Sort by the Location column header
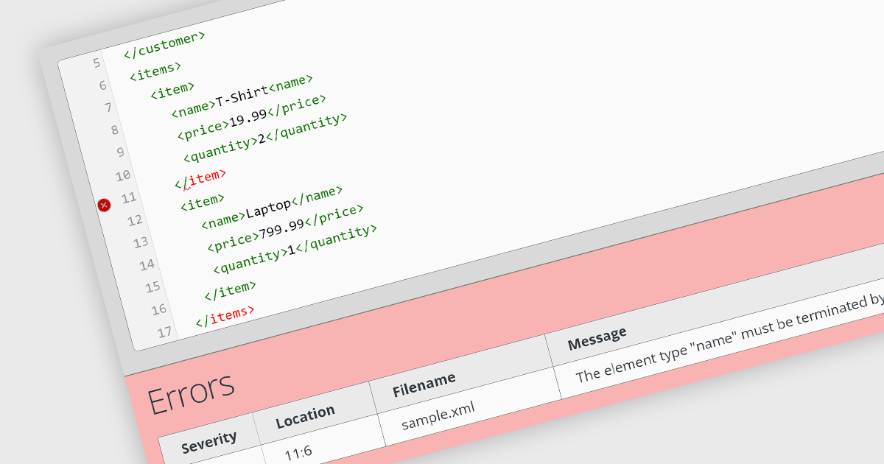884x464 pixels. point(305,418)
